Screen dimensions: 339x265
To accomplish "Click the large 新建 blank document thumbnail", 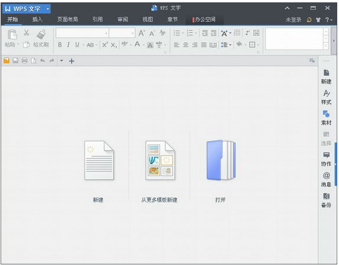I will coord(99,160).
